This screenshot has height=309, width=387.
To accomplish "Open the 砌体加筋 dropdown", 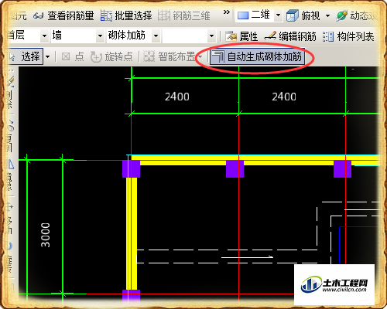I will point(156,36).
